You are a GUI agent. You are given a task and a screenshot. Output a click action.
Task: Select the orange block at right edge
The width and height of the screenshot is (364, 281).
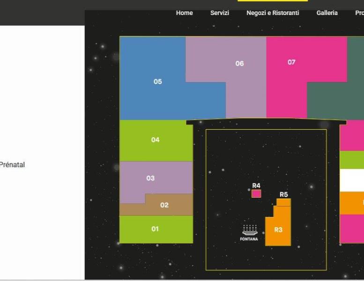pyautogui.click(x=352, y=203)
